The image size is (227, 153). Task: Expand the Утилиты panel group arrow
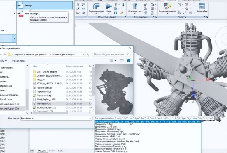click(x=204, y=17)
